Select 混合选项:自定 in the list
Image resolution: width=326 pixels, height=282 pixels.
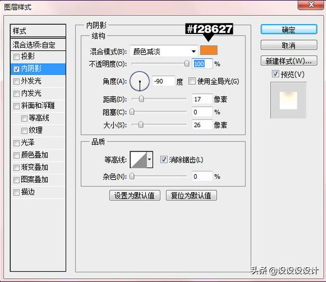pos(38,44)
